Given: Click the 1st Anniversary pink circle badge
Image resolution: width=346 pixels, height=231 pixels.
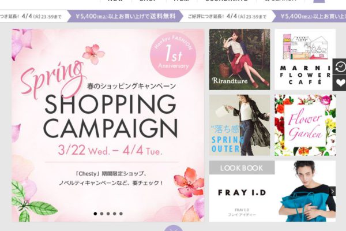Looking at the screenshot, I should click(173, 55).
